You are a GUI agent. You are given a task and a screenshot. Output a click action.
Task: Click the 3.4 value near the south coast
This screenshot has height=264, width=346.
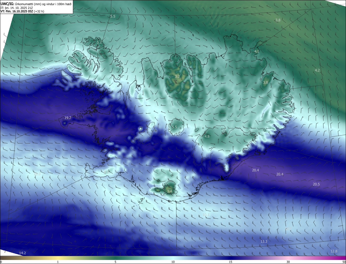pyautogui.click(x=169, y=191)
